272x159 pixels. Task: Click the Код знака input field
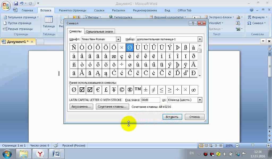(150, 100)
